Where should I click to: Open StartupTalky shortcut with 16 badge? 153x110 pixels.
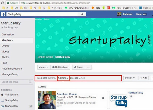11,106
